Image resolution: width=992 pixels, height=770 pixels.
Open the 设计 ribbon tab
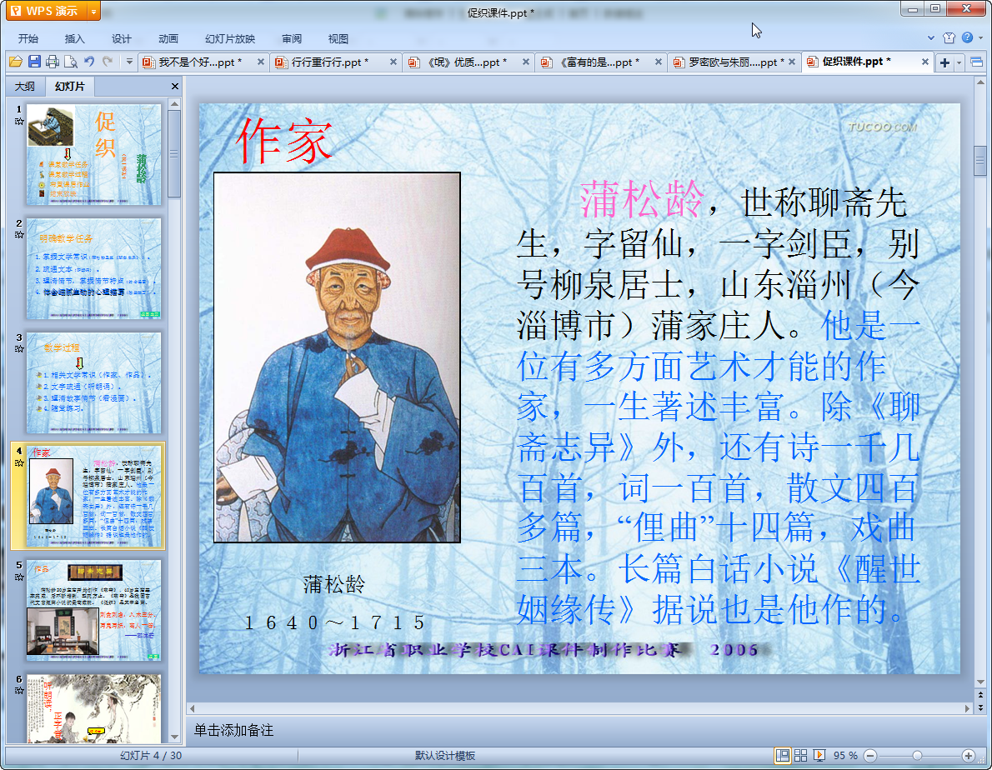click(x=122, y=38)
